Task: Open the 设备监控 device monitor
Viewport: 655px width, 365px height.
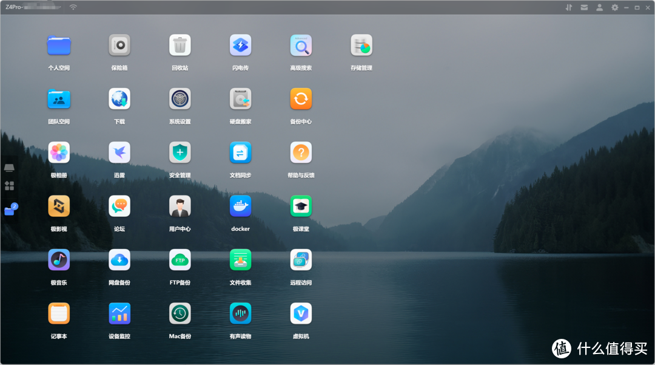Action: pyautogui.click(x=119, y=313)
